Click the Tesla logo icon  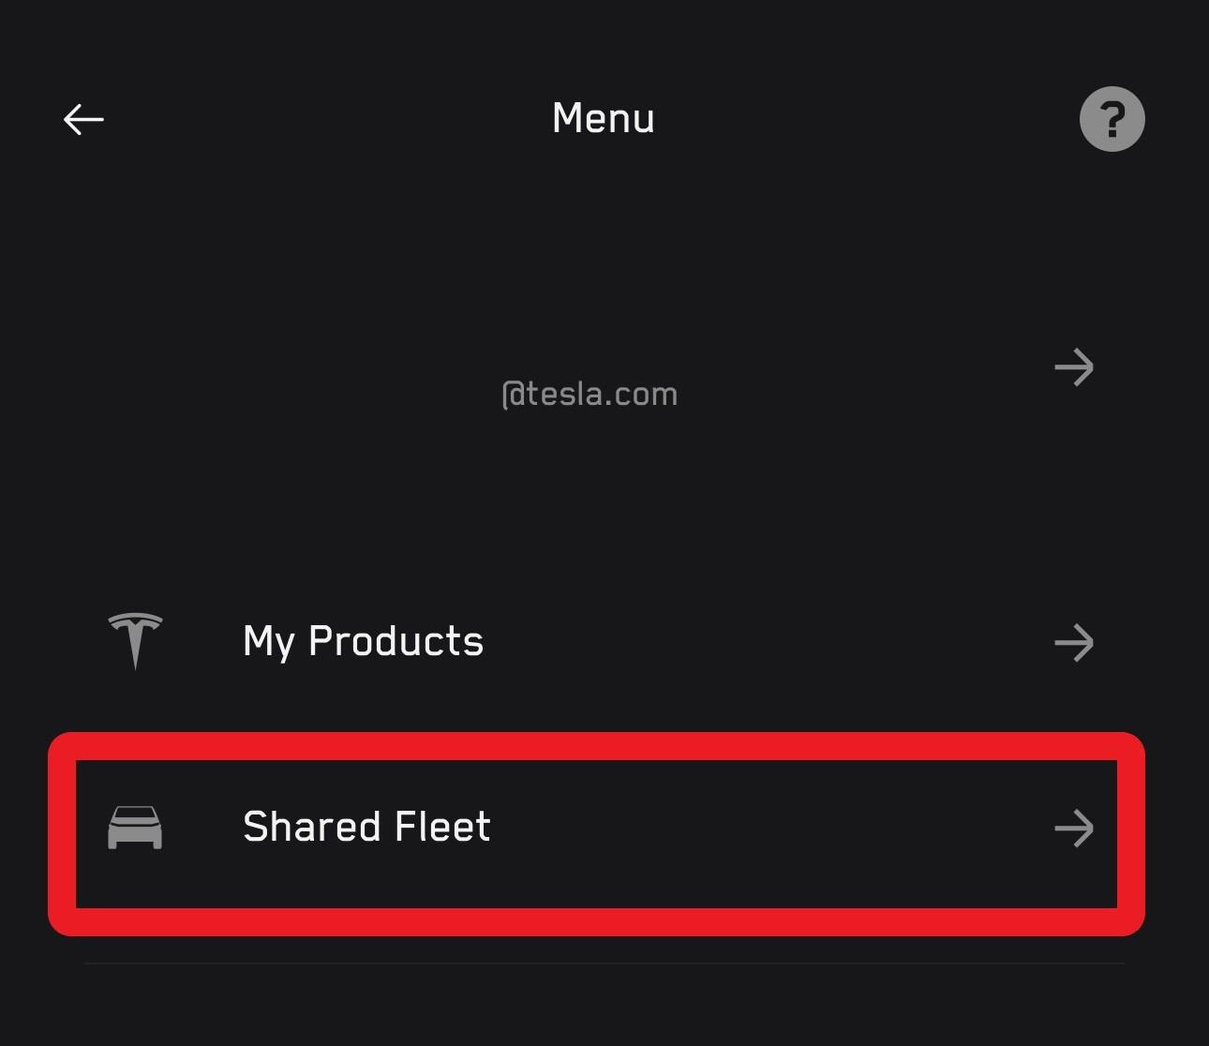pyautogui.click(x=135, y=641)
